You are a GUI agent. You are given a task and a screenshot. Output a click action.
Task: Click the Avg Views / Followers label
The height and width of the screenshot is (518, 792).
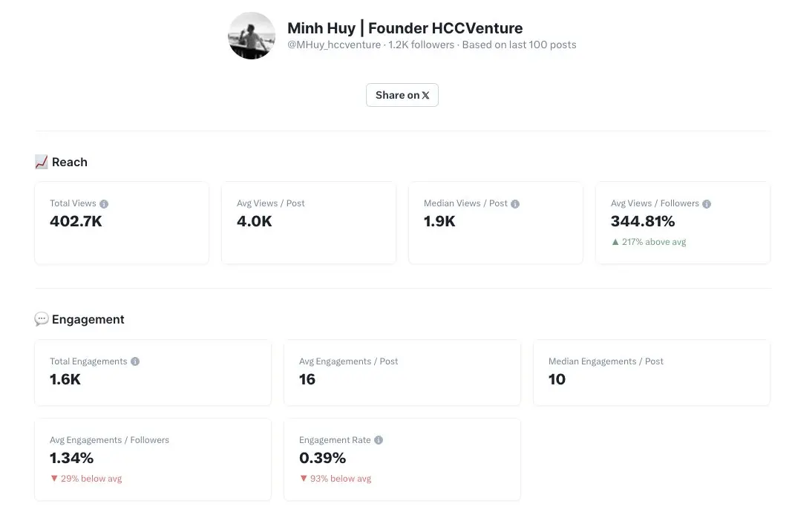(655, 203)
